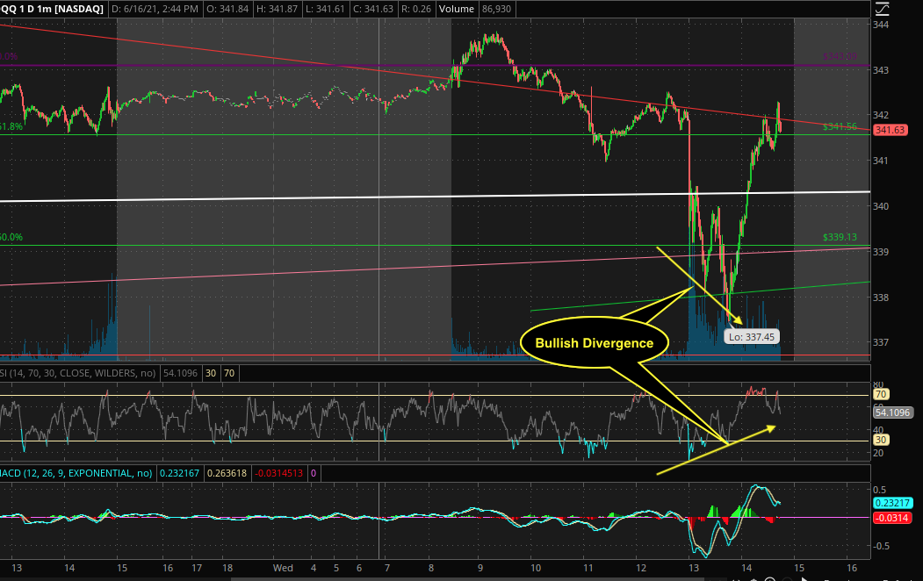Open the RSI (14, 70, 30, CLOSE, WILDERS) study title
This screenshot has width=923, height=581.
[77, 373]
